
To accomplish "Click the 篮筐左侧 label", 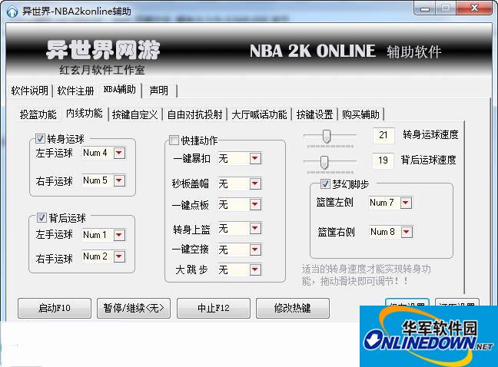I will coord(334,203).
